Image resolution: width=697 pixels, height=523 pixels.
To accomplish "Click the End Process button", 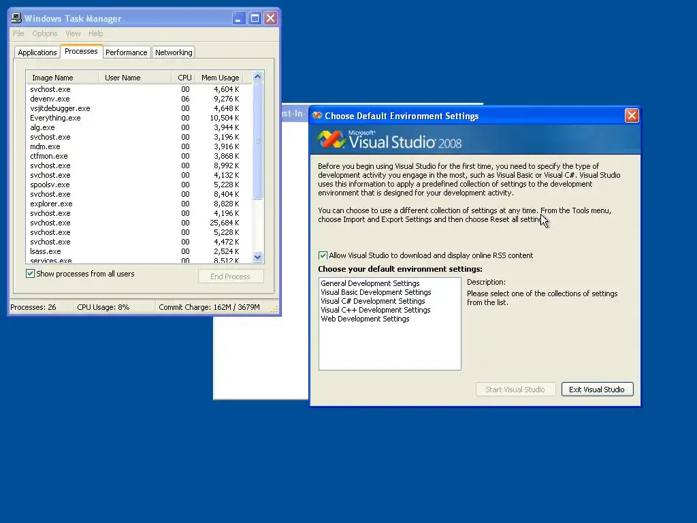I will click(x=230, y=276).
